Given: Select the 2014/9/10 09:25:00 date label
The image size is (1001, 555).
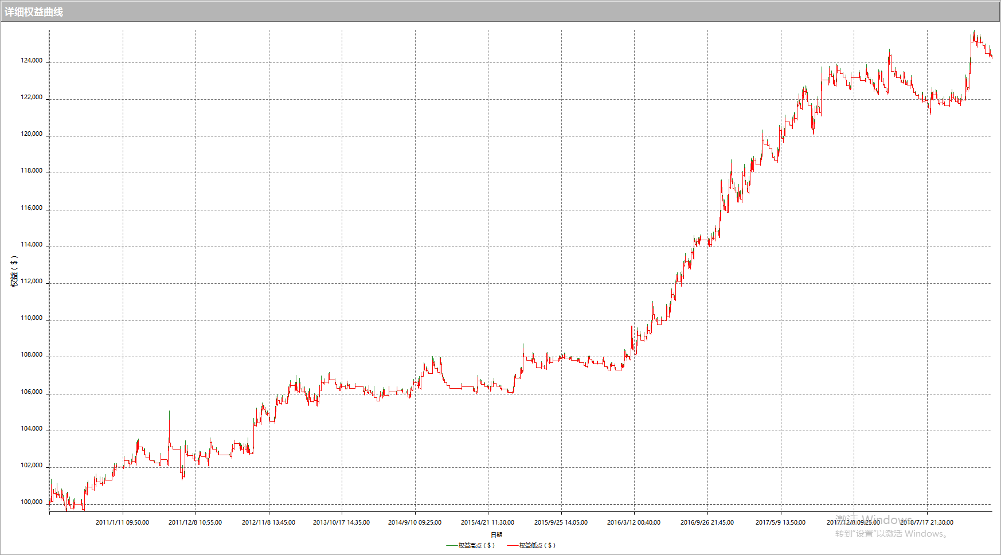Looking at the screenshot, I should point(415,522).
